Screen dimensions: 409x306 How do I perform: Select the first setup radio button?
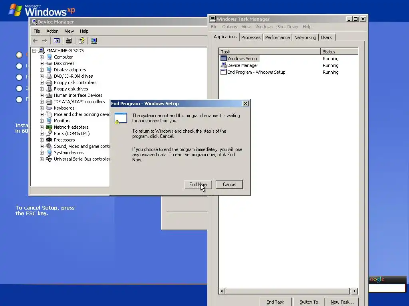[x=19, y=55]
